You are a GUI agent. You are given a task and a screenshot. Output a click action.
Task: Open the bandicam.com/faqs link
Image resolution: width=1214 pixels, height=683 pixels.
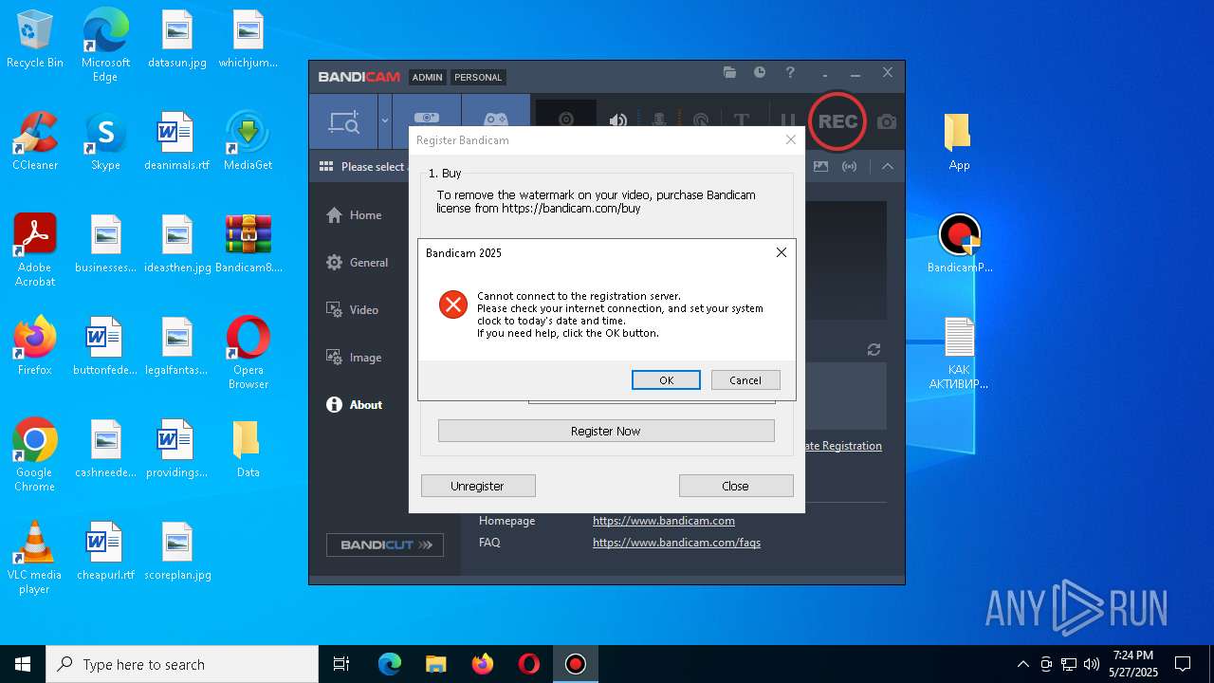pos(676,543)
